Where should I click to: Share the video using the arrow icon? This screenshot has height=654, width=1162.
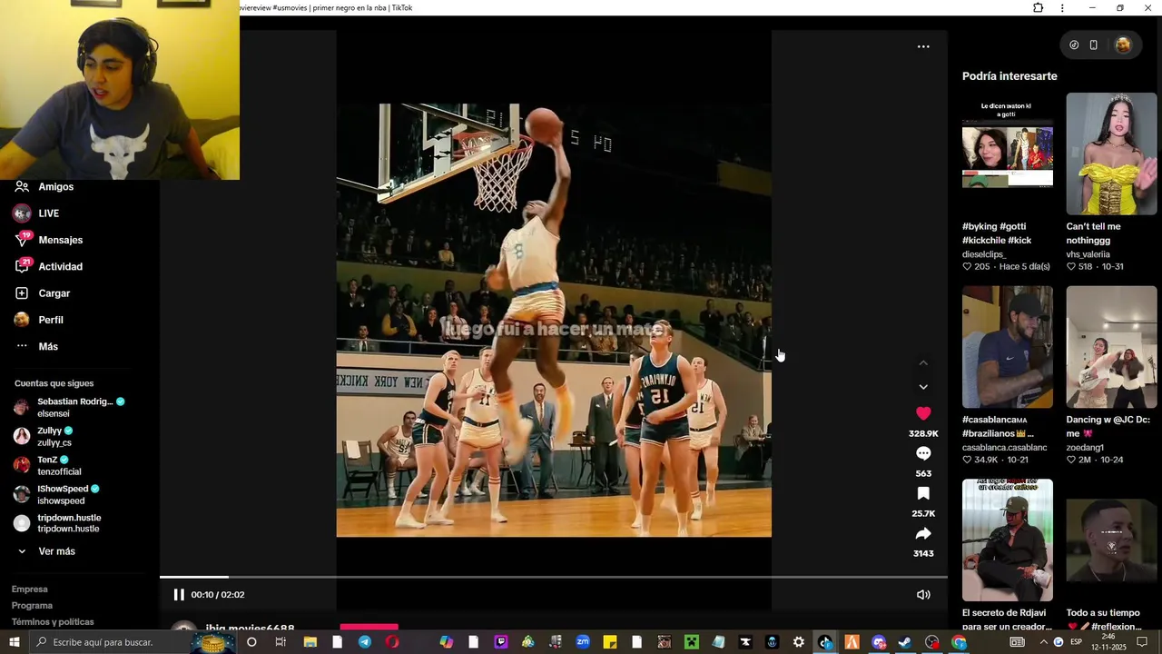click(x=923, y=533)
